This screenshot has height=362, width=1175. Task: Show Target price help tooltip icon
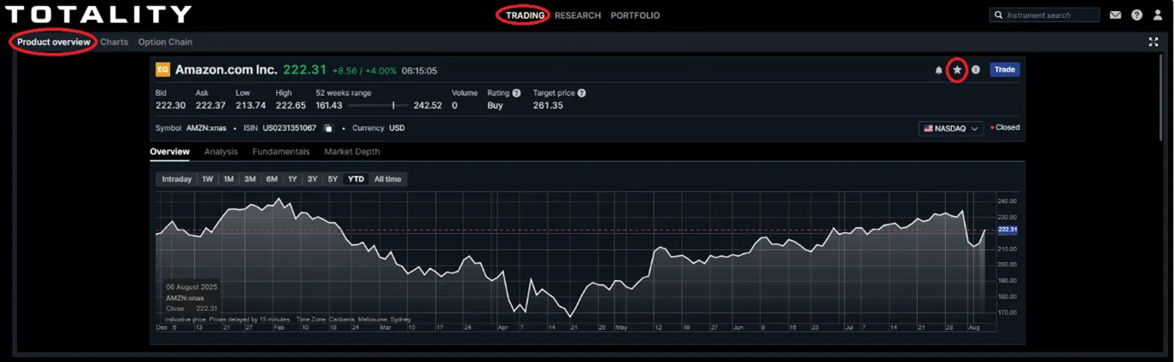click(581, 92)
